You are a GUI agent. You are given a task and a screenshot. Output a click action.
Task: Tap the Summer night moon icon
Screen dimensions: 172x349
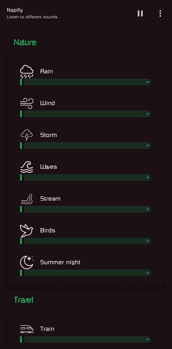point(27,262)
